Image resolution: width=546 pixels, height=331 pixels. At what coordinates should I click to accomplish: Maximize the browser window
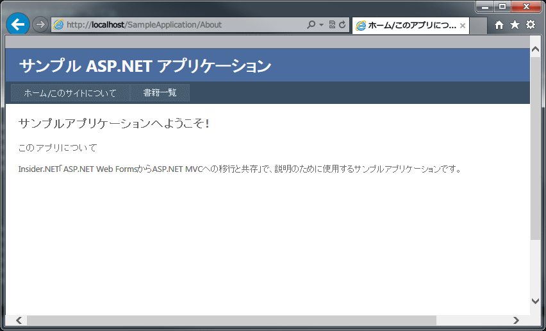click(x=502, y=6)
